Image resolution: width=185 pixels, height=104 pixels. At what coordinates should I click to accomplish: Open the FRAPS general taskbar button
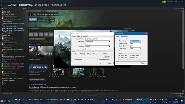point(129,100)
